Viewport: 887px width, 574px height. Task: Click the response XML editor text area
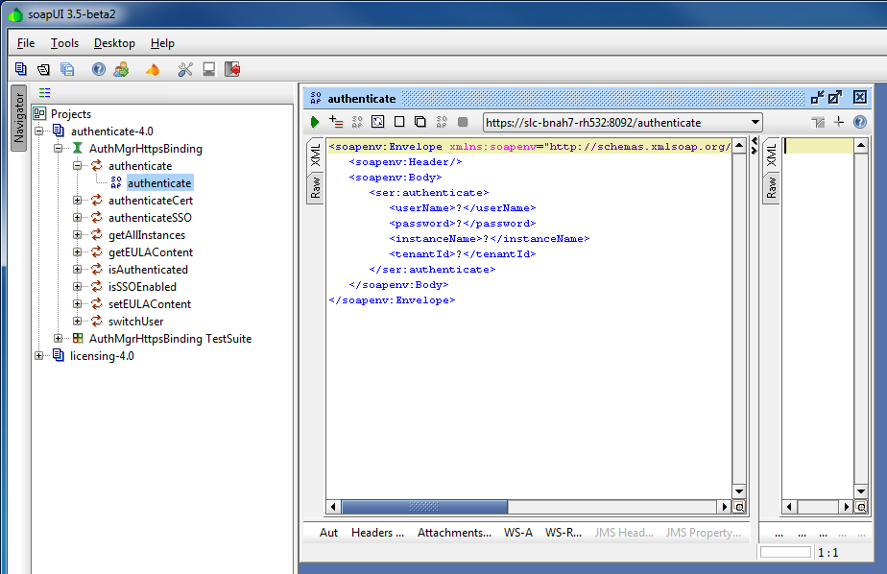[x=818, y=320]
